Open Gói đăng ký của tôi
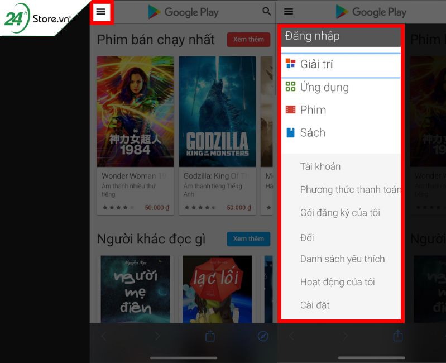Image resolution: width=446 pixels, height=363 pixels. click(x=341, y=213)
